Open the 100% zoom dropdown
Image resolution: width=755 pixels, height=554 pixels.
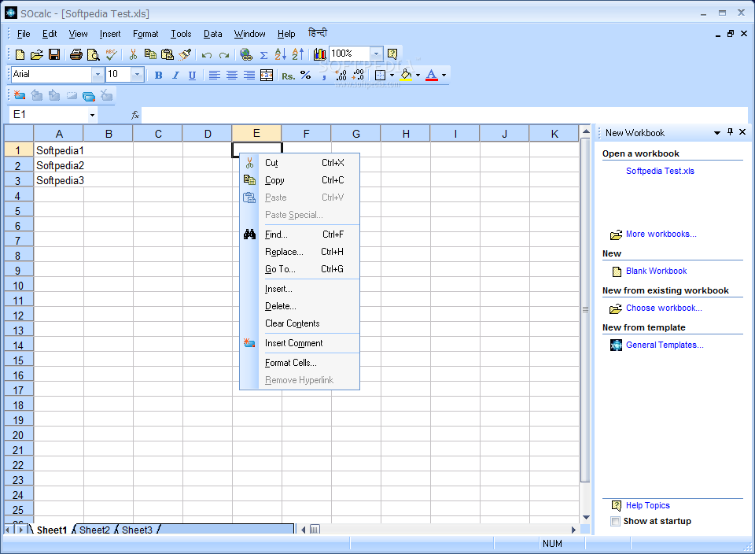[x=377, y=54]
